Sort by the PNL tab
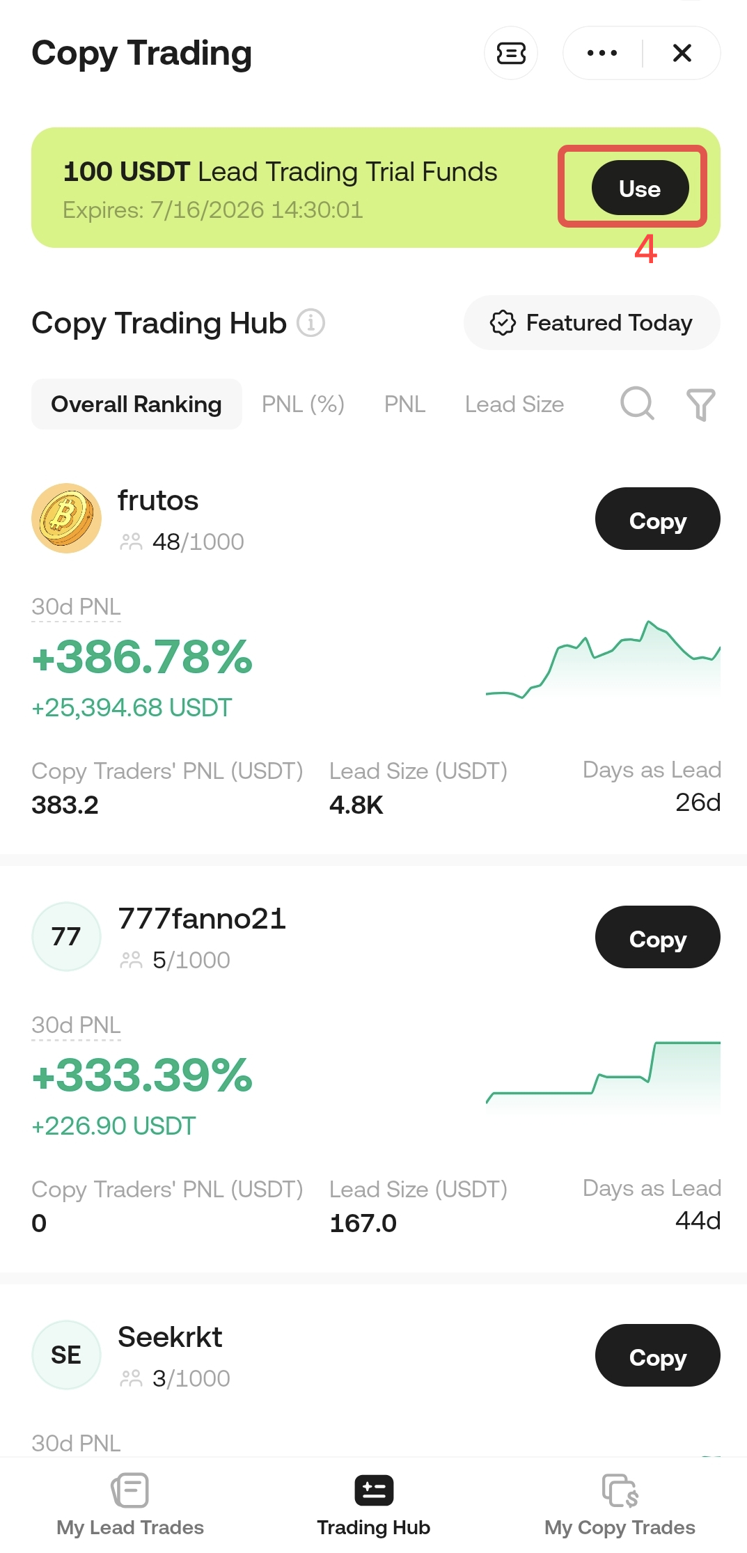 pyautogui.click(x=404, y=404)
